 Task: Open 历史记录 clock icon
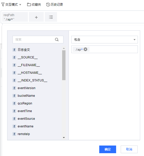48,5
